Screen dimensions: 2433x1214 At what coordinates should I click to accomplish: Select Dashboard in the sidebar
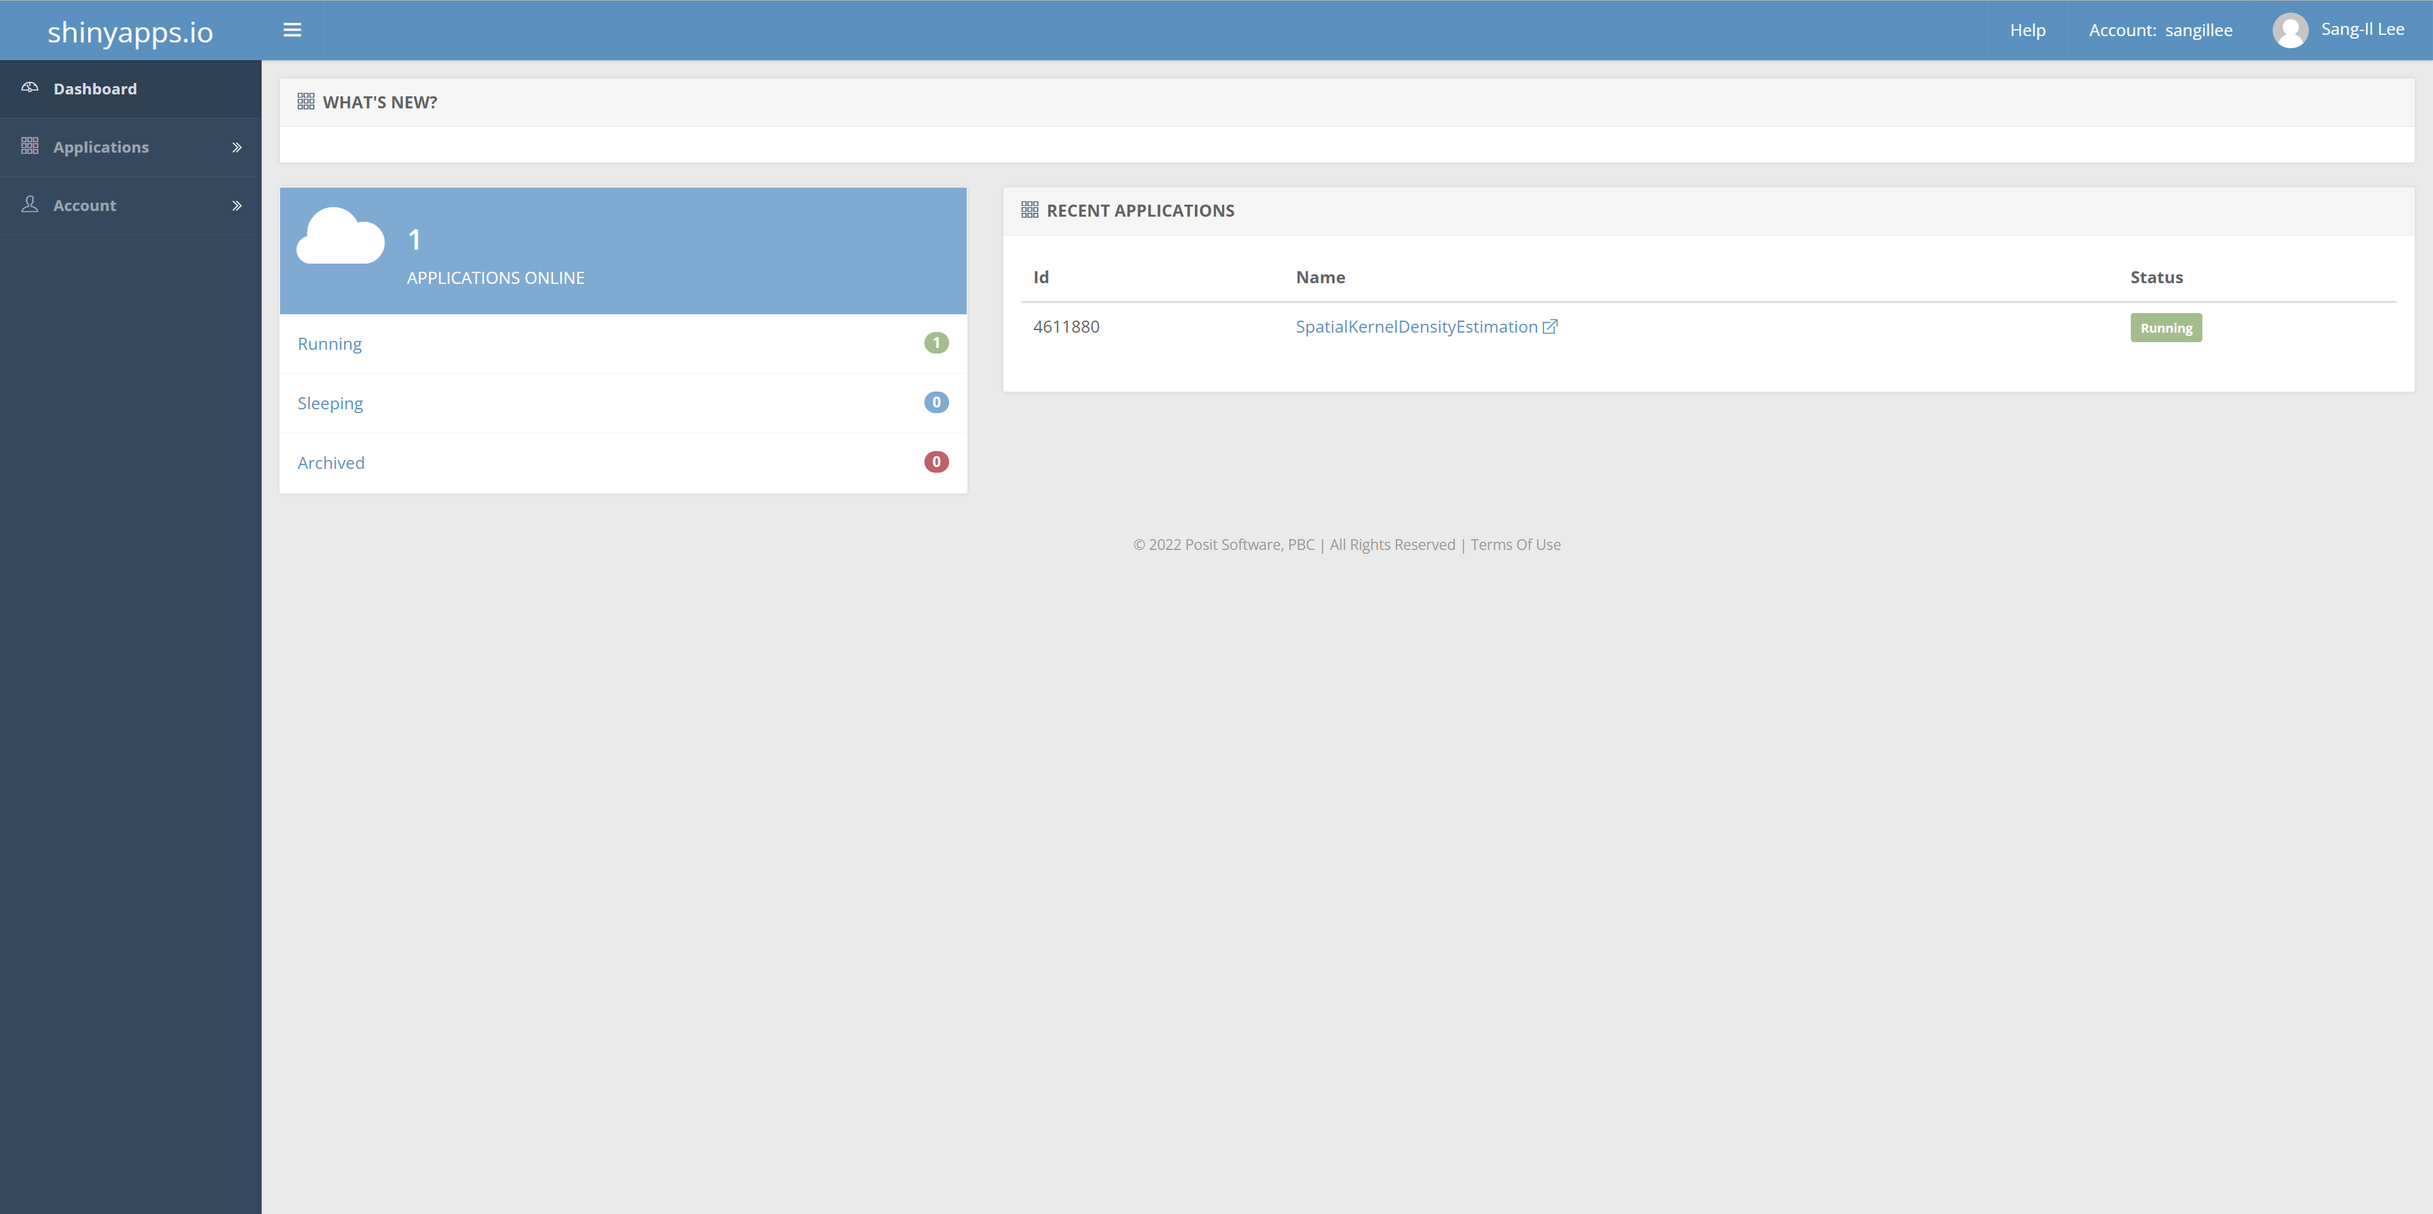[94, 89]
